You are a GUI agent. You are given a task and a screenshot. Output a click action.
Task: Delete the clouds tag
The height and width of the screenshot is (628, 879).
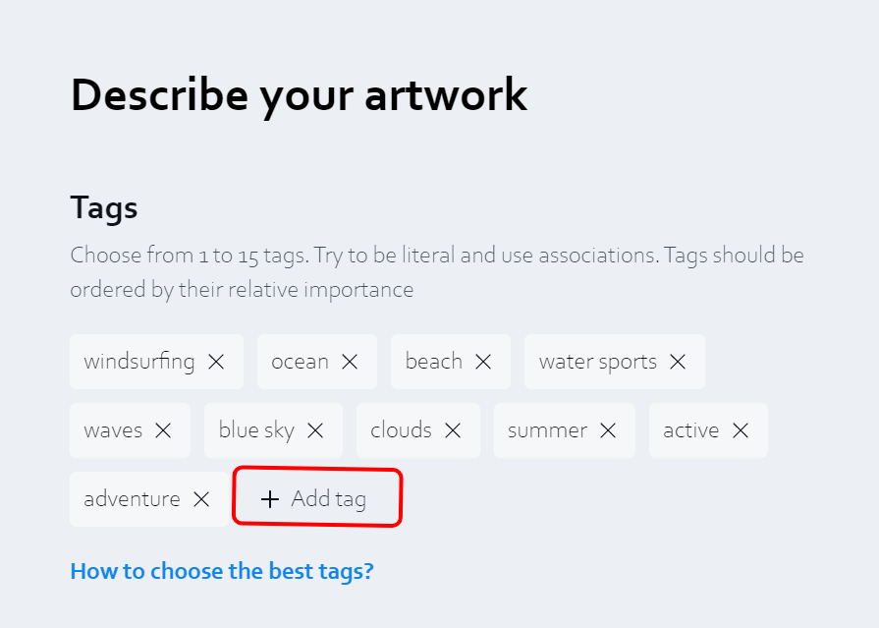tap(453, 430)
